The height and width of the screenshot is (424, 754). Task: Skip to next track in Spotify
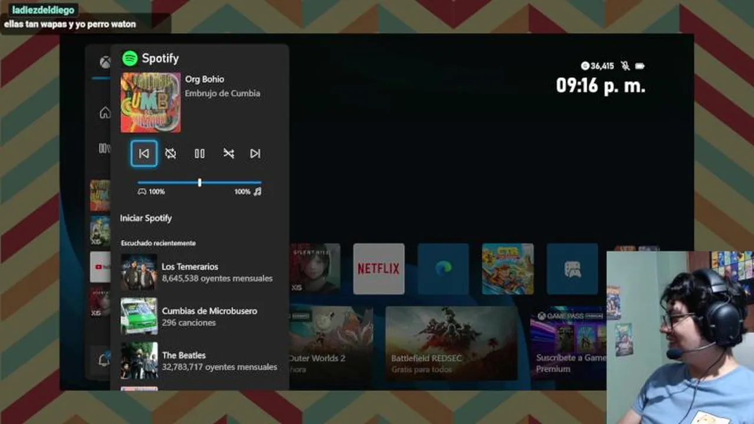255,154
